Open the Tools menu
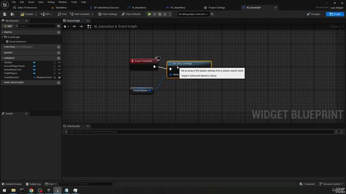 click(x=74, y=2)
